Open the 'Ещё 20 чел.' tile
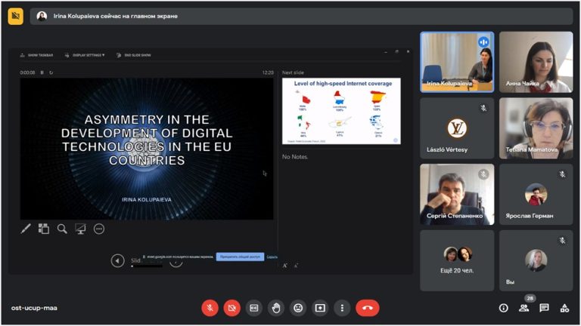This screenshot has width=581, height=326. (457, 260)
